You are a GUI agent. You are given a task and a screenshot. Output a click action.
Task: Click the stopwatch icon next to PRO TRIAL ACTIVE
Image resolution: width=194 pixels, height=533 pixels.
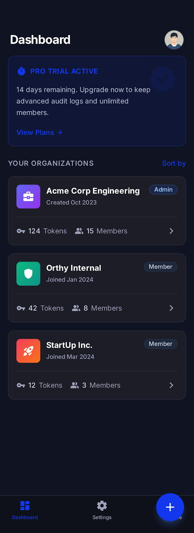(21, 71)
